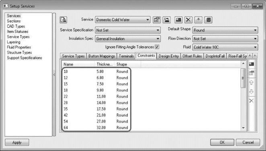Select Support Specifications in the left list
The image size is (266, 151).
[25, 58]
